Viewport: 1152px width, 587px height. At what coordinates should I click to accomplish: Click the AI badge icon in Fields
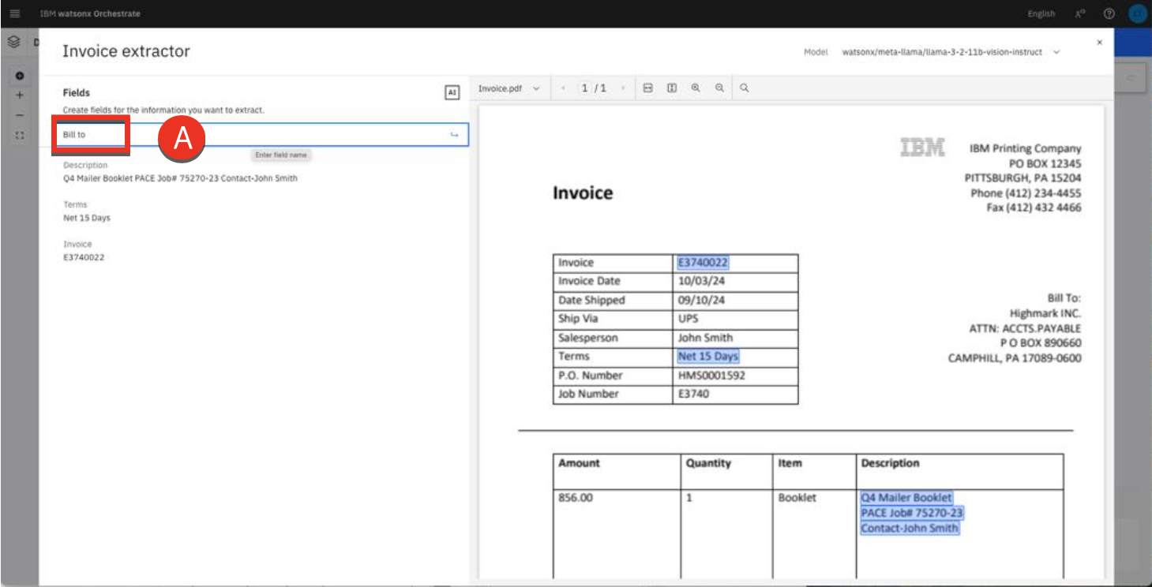click(452, 93)
